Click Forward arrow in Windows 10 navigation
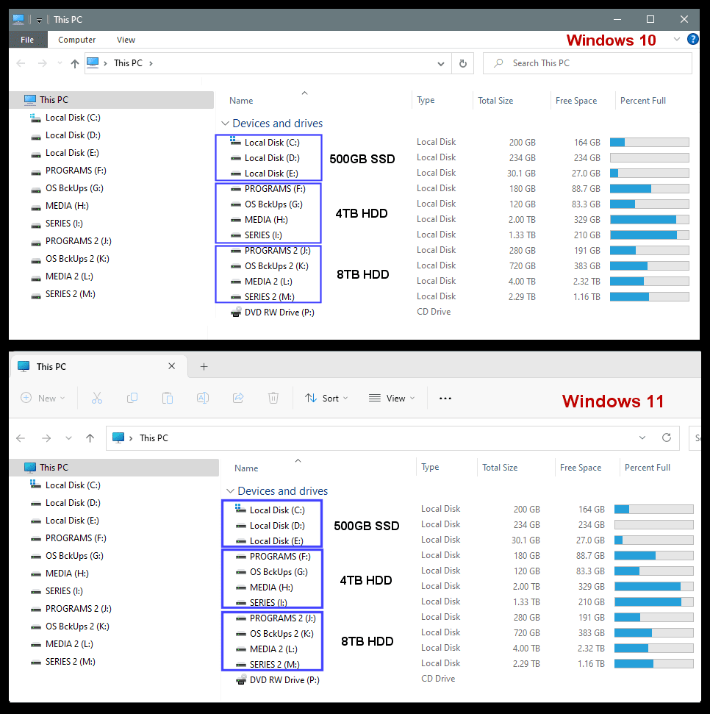Viewport: 710px width, 714px height. [43, 63]
